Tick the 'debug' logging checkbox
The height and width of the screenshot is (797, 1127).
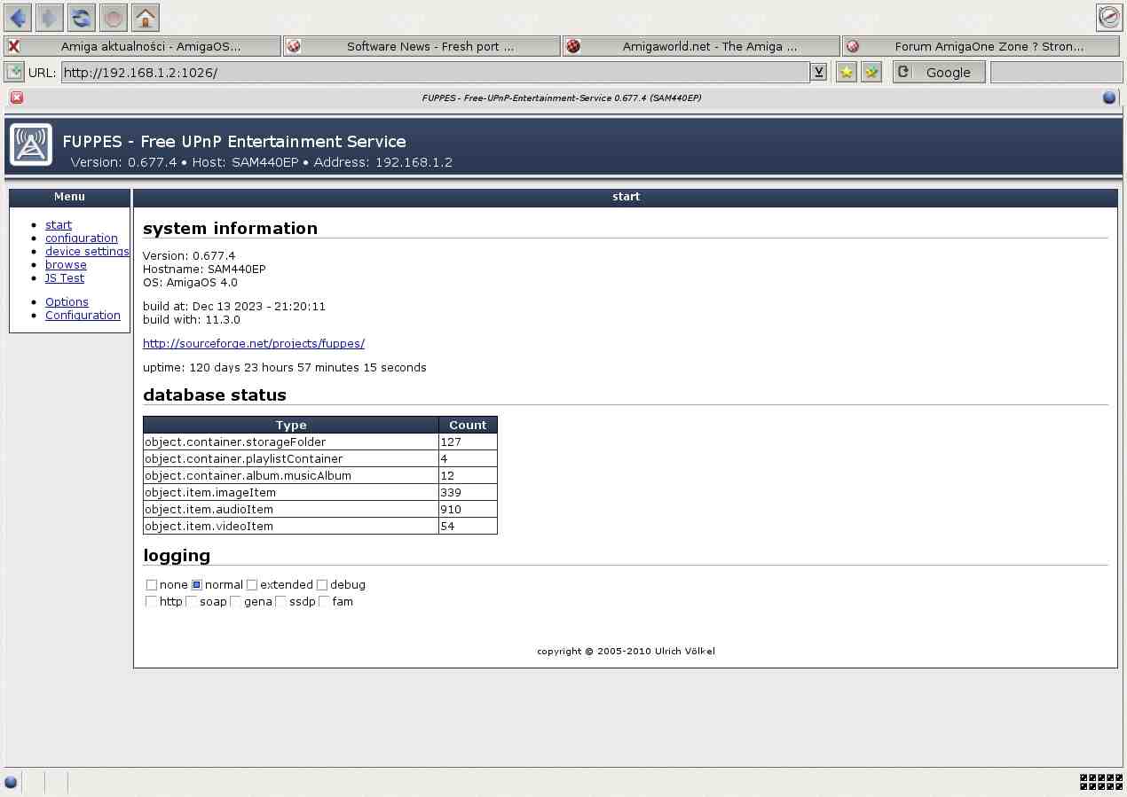pos(322,585)
